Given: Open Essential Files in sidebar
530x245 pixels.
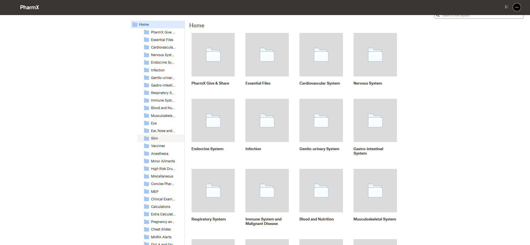Looking at the screenshot, I should click(162, 40).
